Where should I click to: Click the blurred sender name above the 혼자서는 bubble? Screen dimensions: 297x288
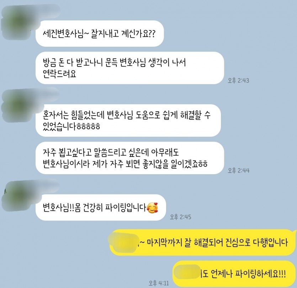tap(46, 95)
